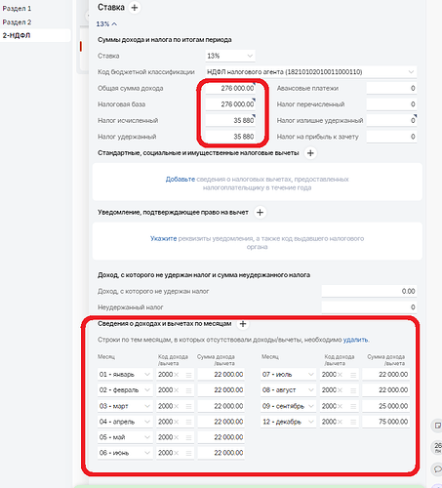Open the code list icon in the 07 - июль row
The image size is (442, 488).
(x=353, y=375)
